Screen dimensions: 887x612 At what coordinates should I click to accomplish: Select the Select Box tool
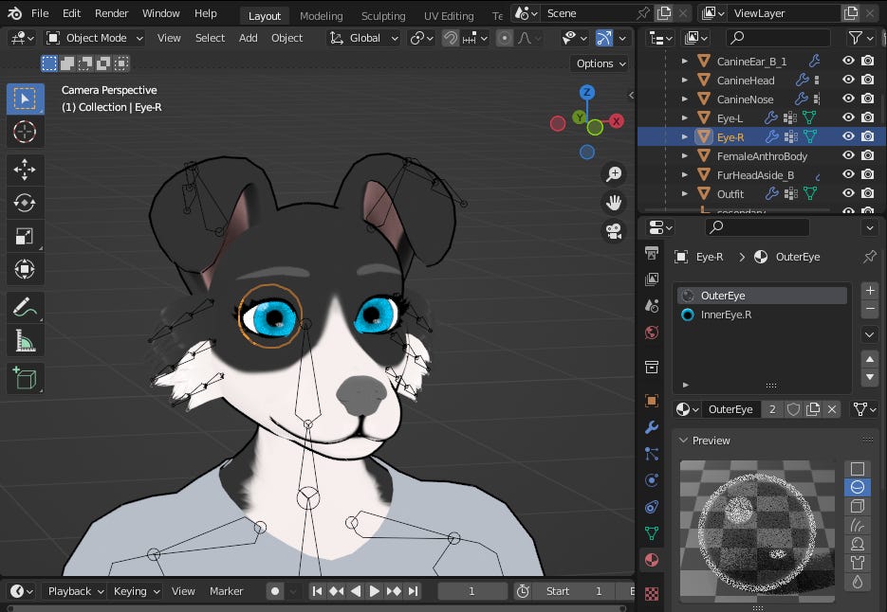click(25, 99)
